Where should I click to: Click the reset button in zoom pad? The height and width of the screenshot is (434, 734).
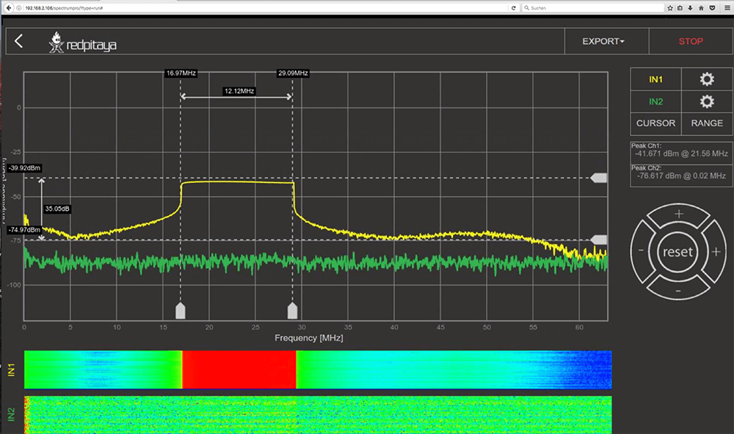(x=677, y=252)
